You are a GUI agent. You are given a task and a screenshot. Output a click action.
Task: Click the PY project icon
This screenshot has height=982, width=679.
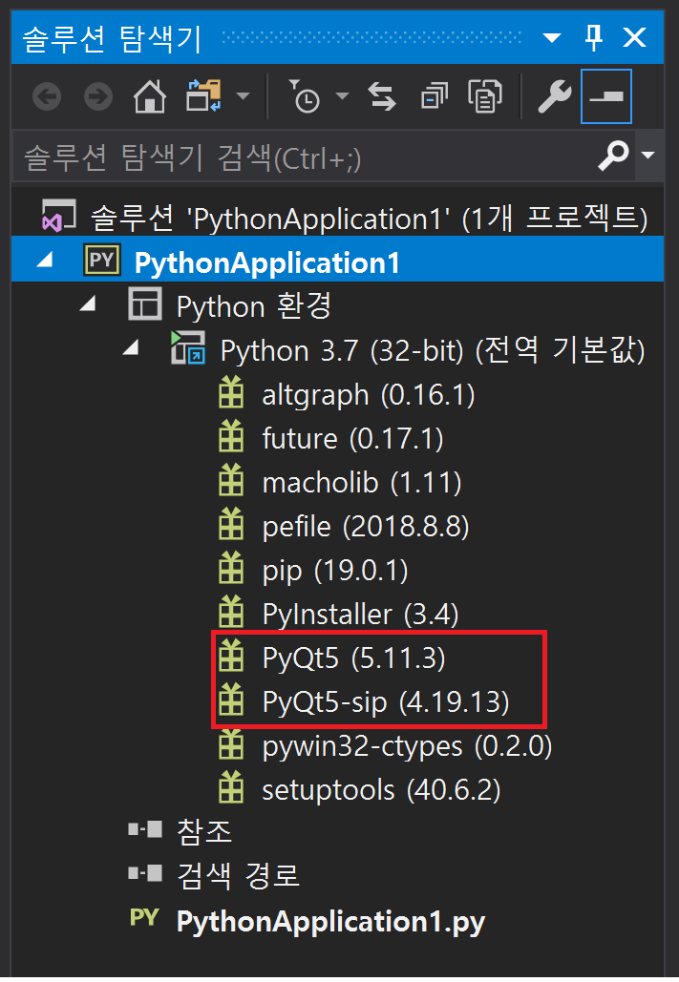[x=101, y=260]
